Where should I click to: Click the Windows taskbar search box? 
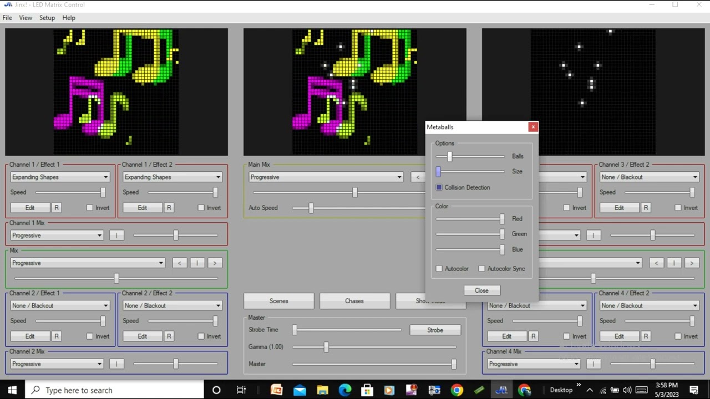[x=115, y=390]
